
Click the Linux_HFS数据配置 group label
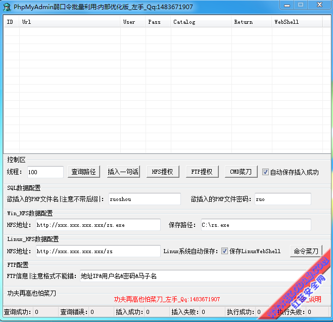click(33, 239)
